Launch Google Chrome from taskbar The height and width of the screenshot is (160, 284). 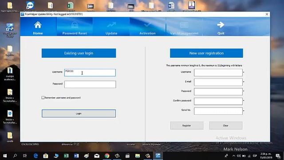pyautogui.click(x=107, y=156)
